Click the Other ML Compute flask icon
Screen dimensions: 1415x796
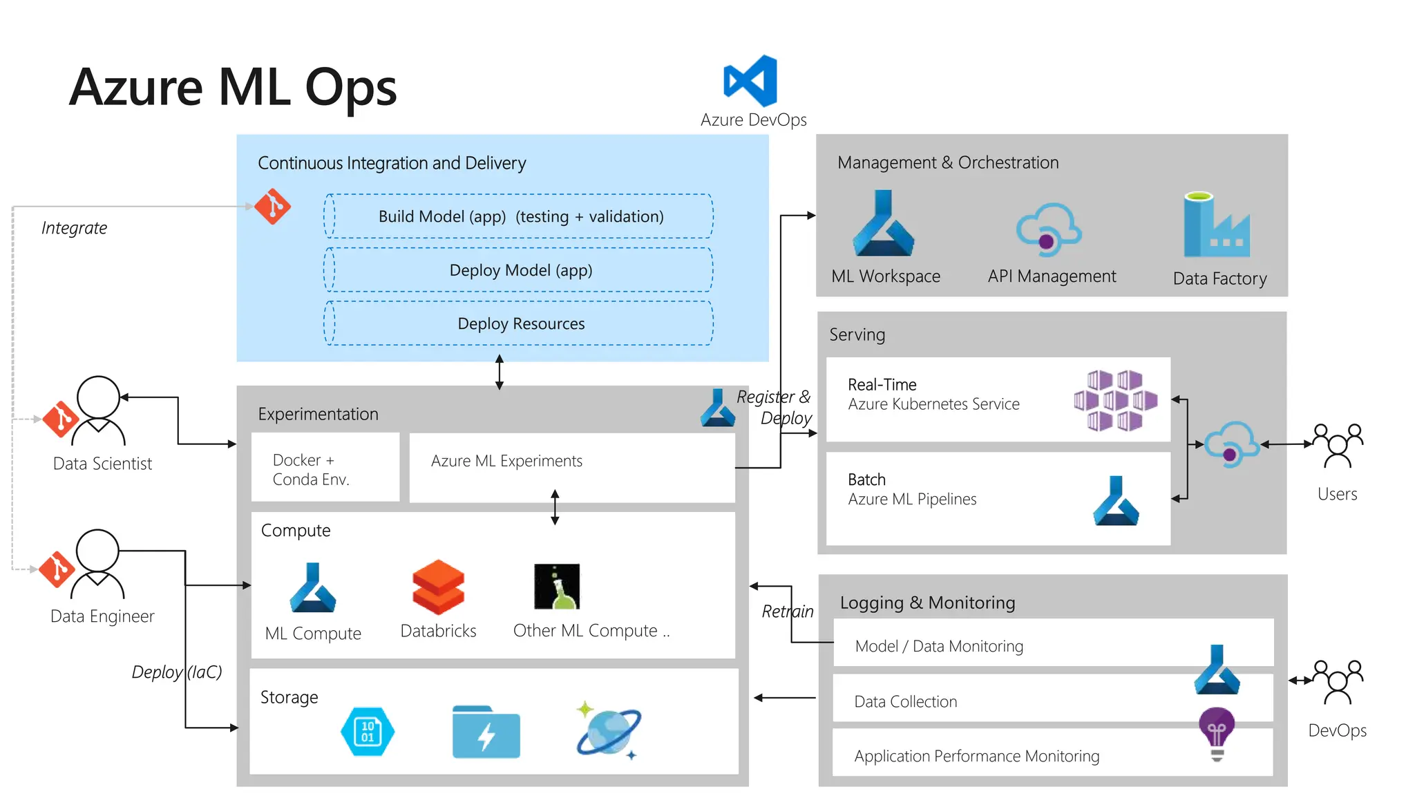pyautogui.click(x=557, y=587)
